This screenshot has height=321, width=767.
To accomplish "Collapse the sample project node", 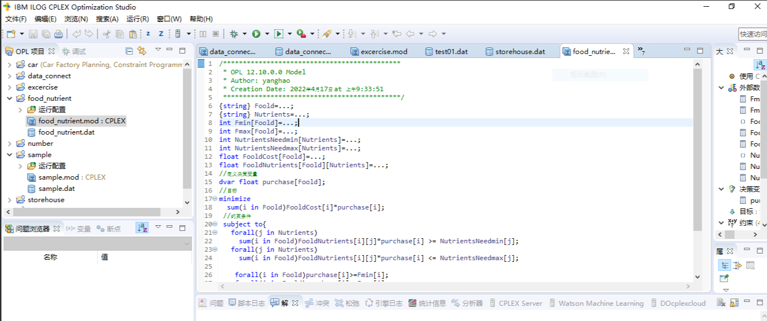I will pos(10,155).
